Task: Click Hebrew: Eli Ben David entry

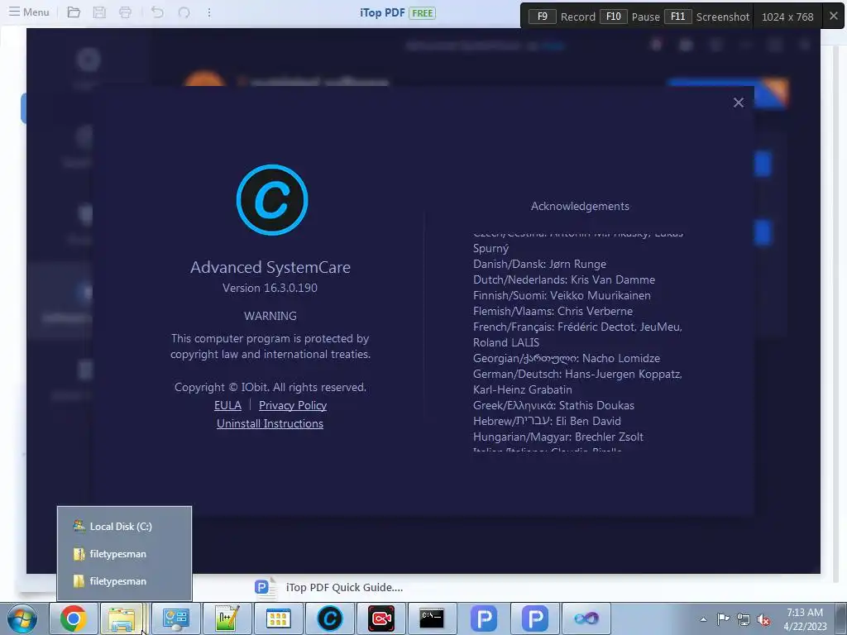Action: click(x=547, y=421)
